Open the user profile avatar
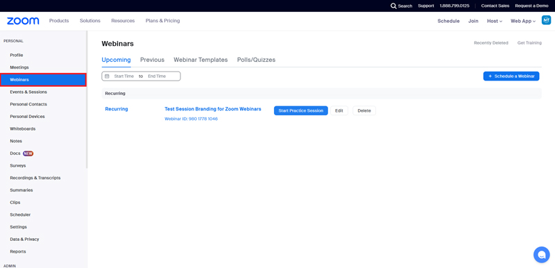The width and height of the screenshot is (555, 268). pyautogui.click(x=546, y=20)
